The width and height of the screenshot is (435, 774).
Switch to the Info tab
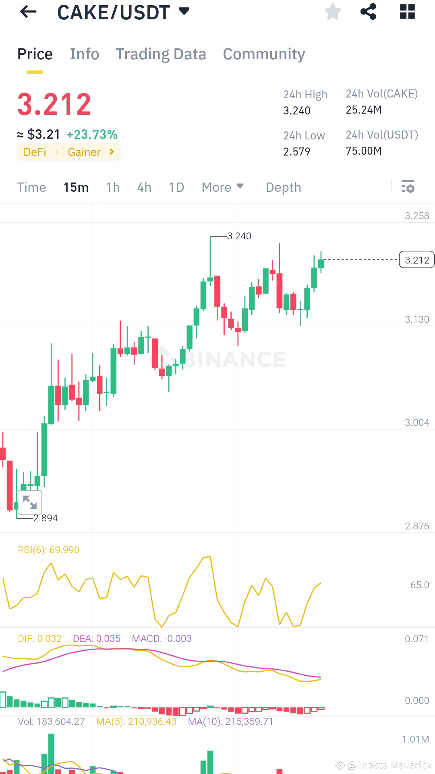pos(84,54)
